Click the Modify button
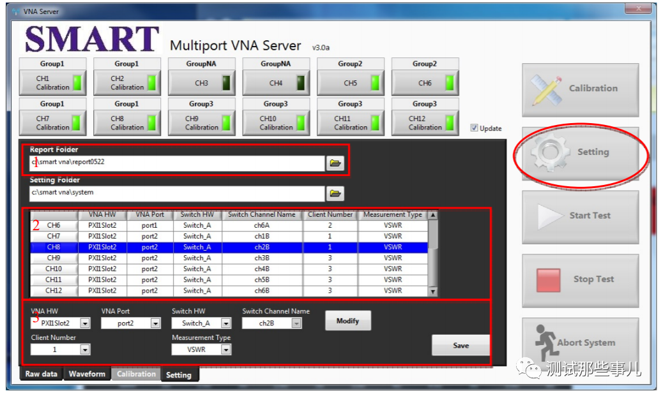This screenshot has width=663, height=398. (347, 321)
